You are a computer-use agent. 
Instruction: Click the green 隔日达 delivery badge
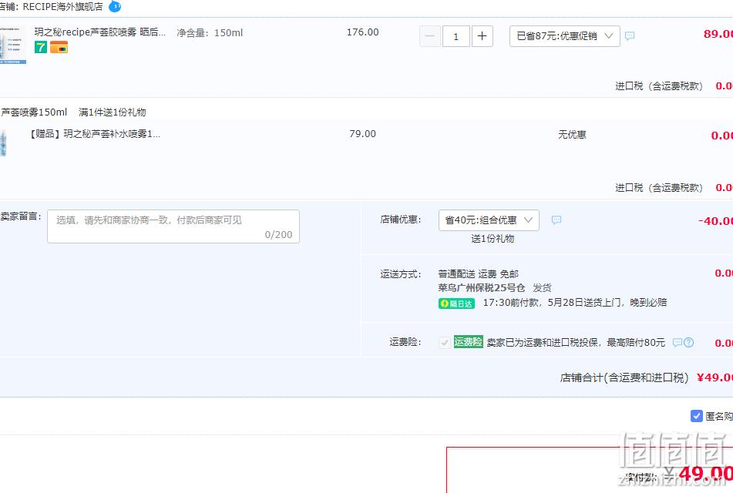(x=457, y=304)
